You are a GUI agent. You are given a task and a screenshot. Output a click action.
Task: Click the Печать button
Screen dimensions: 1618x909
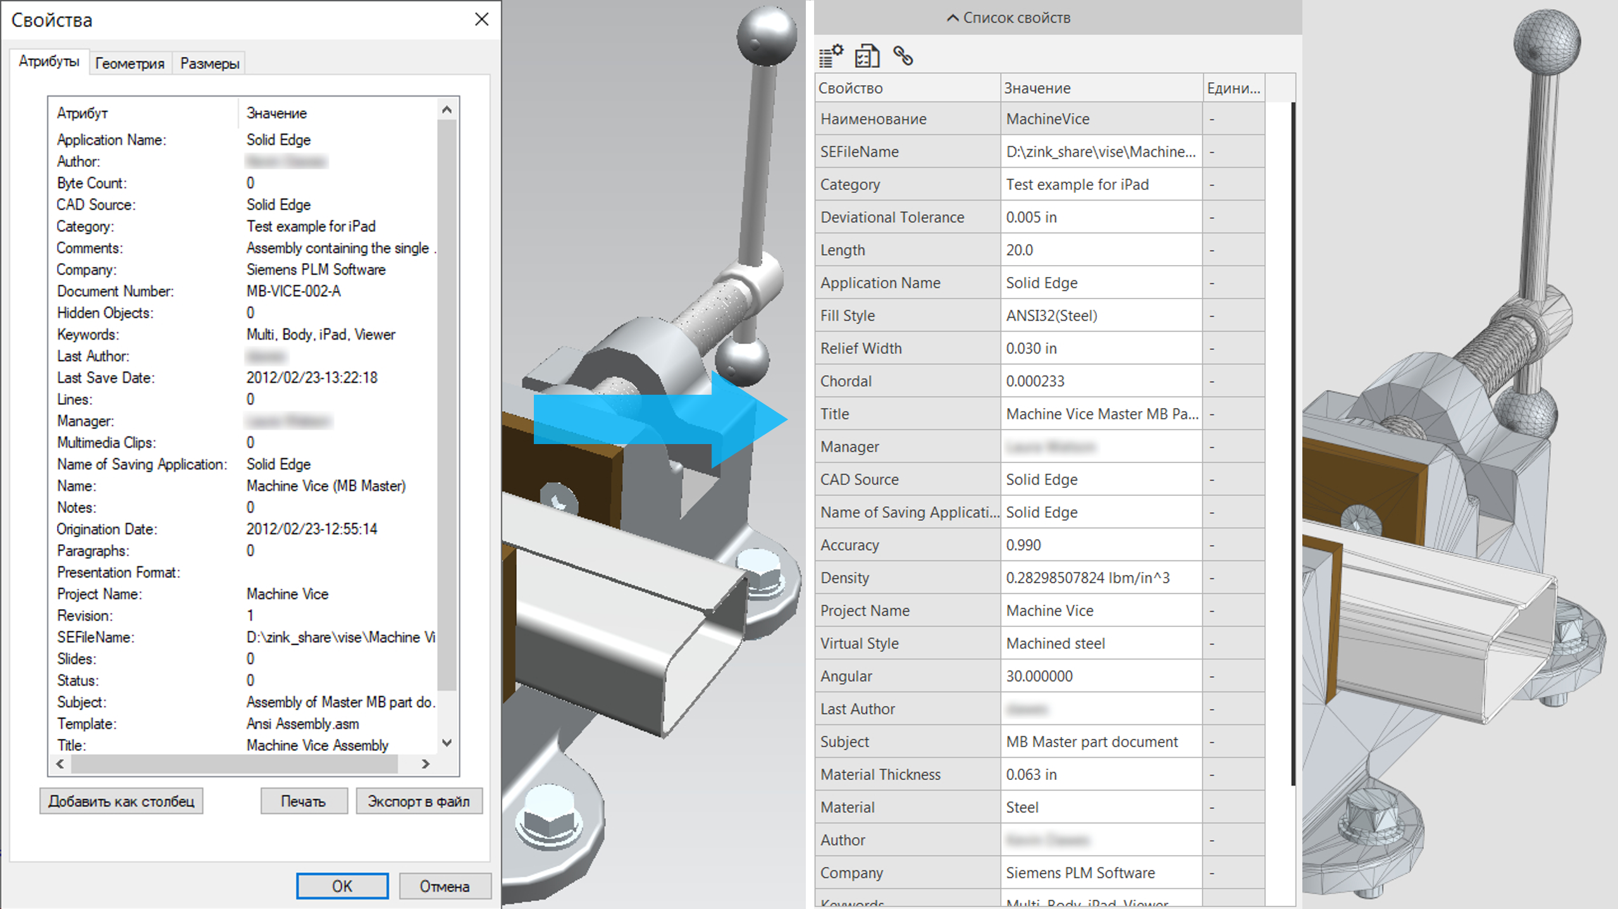coord(304,801)
